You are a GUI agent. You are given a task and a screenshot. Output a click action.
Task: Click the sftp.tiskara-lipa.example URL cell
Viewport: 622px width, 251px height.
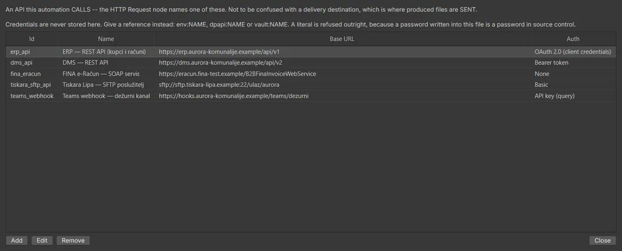[342, 85]
